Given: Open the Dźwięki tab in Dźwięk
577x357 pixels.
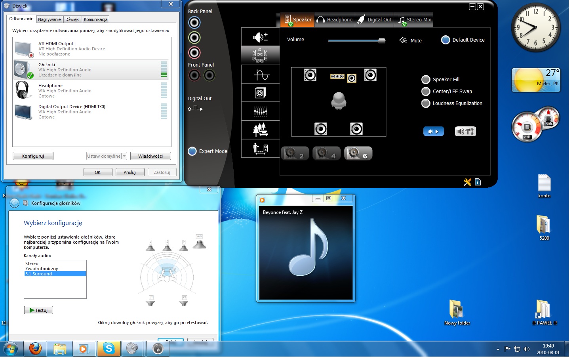Looking at the screenshot, I should tap(72, 19).
